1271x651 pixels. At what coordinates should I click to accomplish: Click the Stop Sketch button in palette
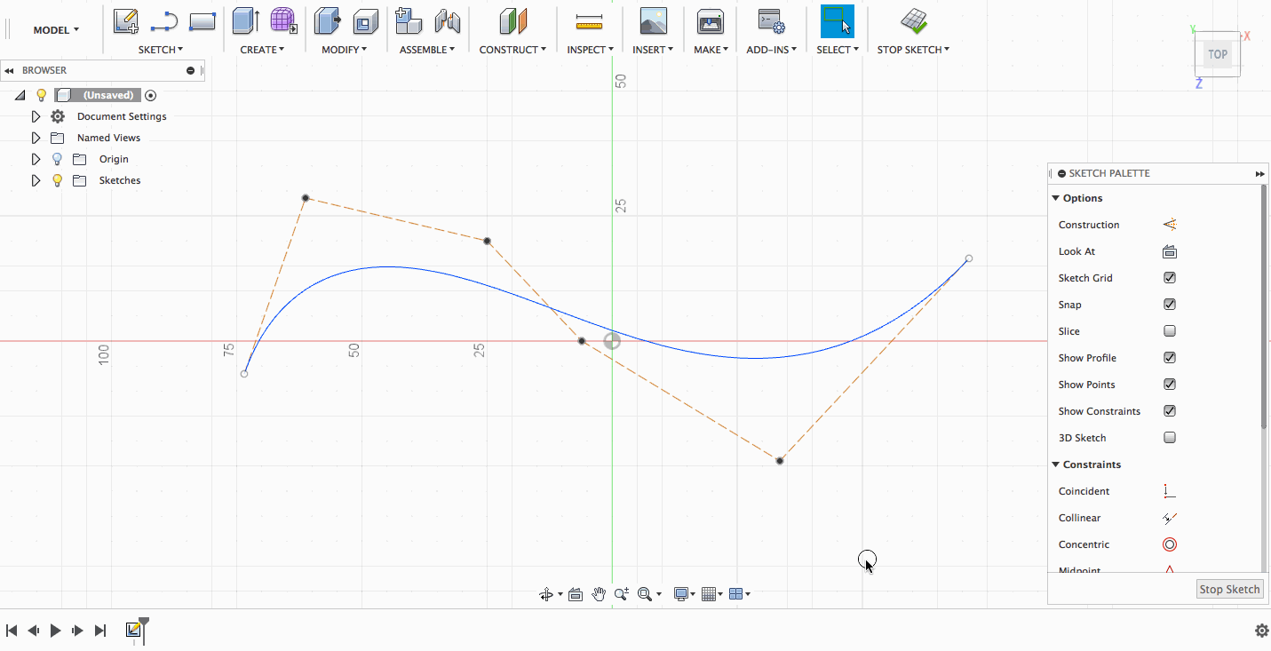coord(1229,589)
